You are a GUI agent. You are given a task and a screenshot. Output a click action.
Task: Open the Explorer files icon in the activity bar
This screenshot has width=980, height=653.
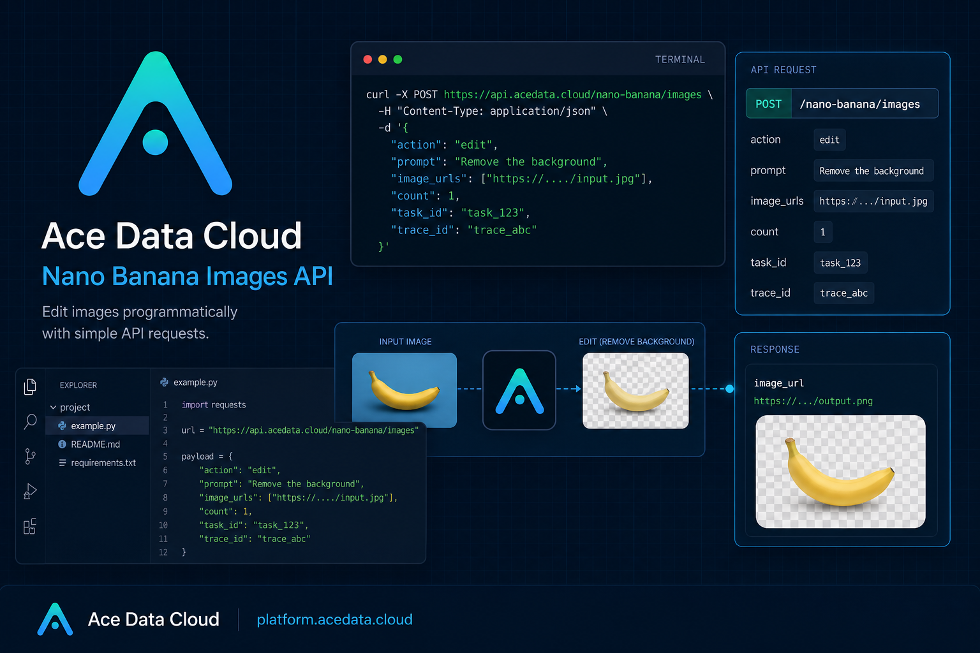pyautogui.click(x=30, y=386)
